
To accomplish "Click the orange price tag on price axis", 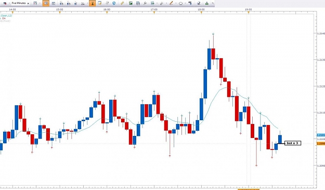I will pos(320,144).
